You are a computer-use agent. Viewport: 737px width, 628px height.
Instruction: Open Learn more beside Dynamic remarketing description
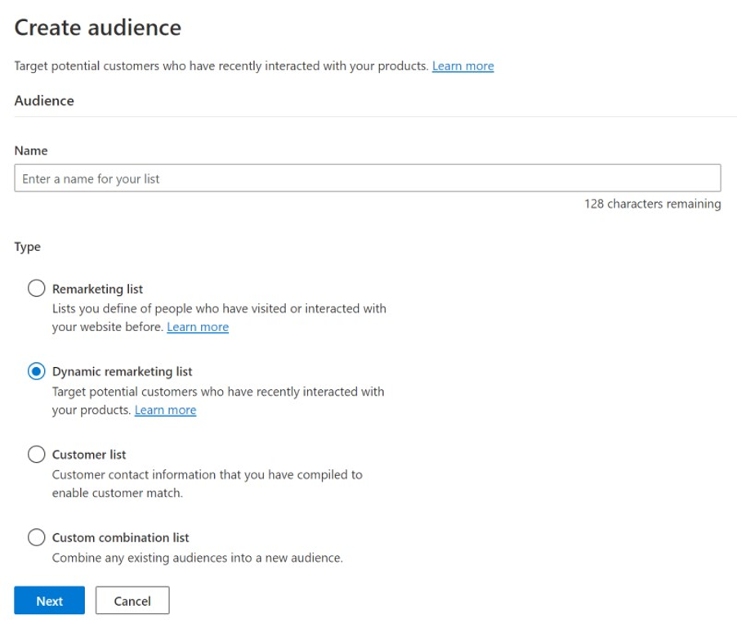[165, 410]
